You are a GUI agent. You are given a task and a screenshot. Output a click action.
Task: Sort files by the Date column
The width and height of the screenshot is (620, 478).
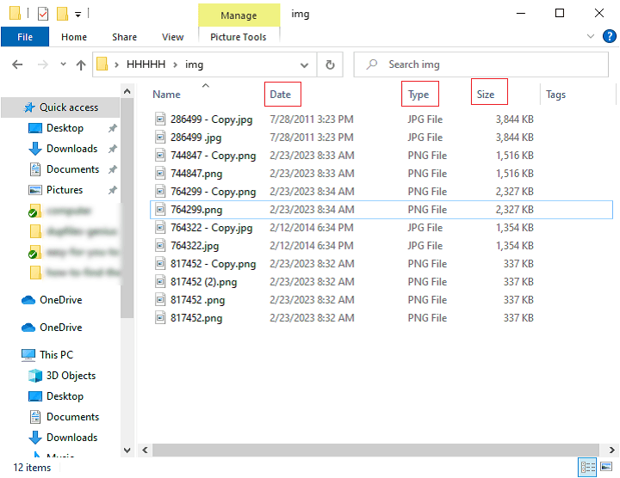(281, 95)
